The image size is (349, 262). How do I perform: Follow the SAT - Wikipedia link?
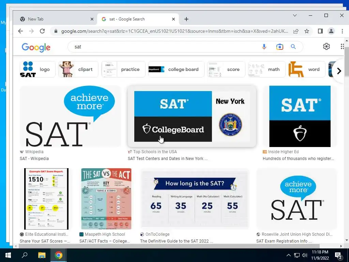34,159
